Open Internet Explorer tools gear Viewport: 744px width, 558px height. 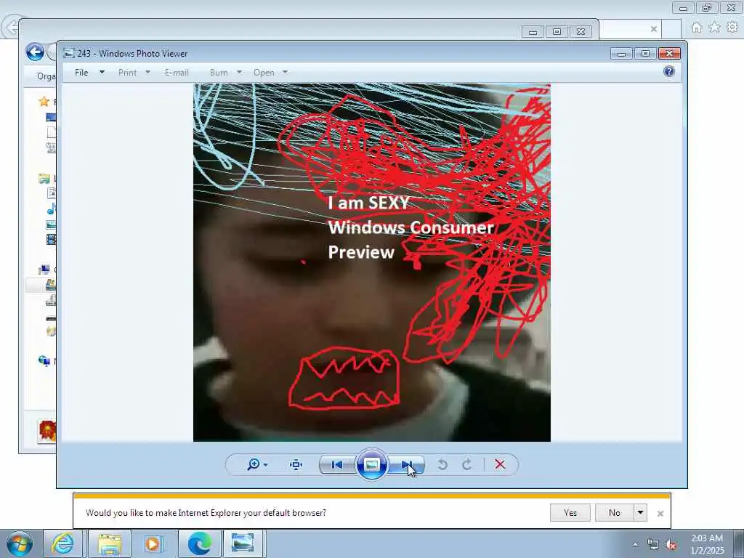pyautogui.click(x=732, y=28)
